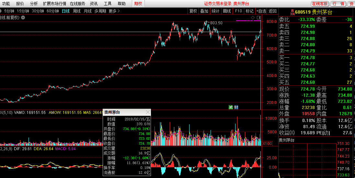Select the 月线 monthly chart tab

[x=88, y=11]
